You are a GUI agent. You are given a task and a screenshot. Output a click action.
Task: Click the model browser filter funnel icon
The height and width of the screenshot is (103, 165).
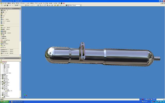click(1, 60)
